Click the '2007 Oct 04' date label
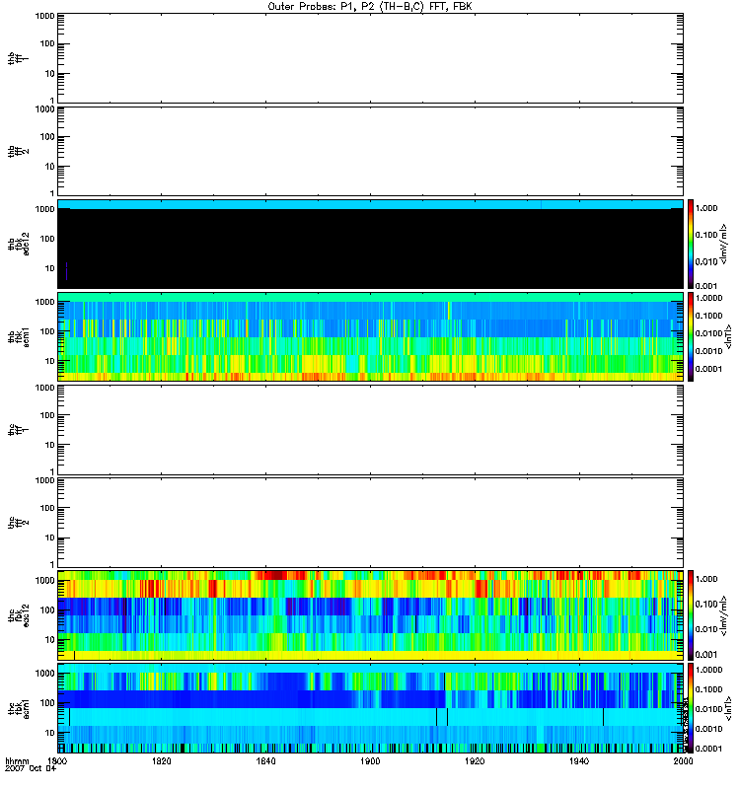The width and height of the screenshot is (740, 789). pyautogui.click(x=28, y=771)
